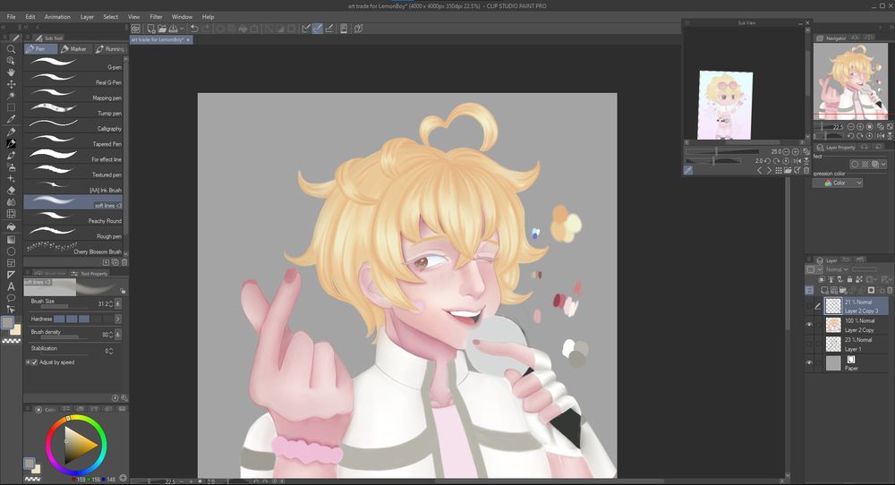895x485 pixels.
Task: Click the Delete layer trash icon
Action: click(x=890, y=291)
